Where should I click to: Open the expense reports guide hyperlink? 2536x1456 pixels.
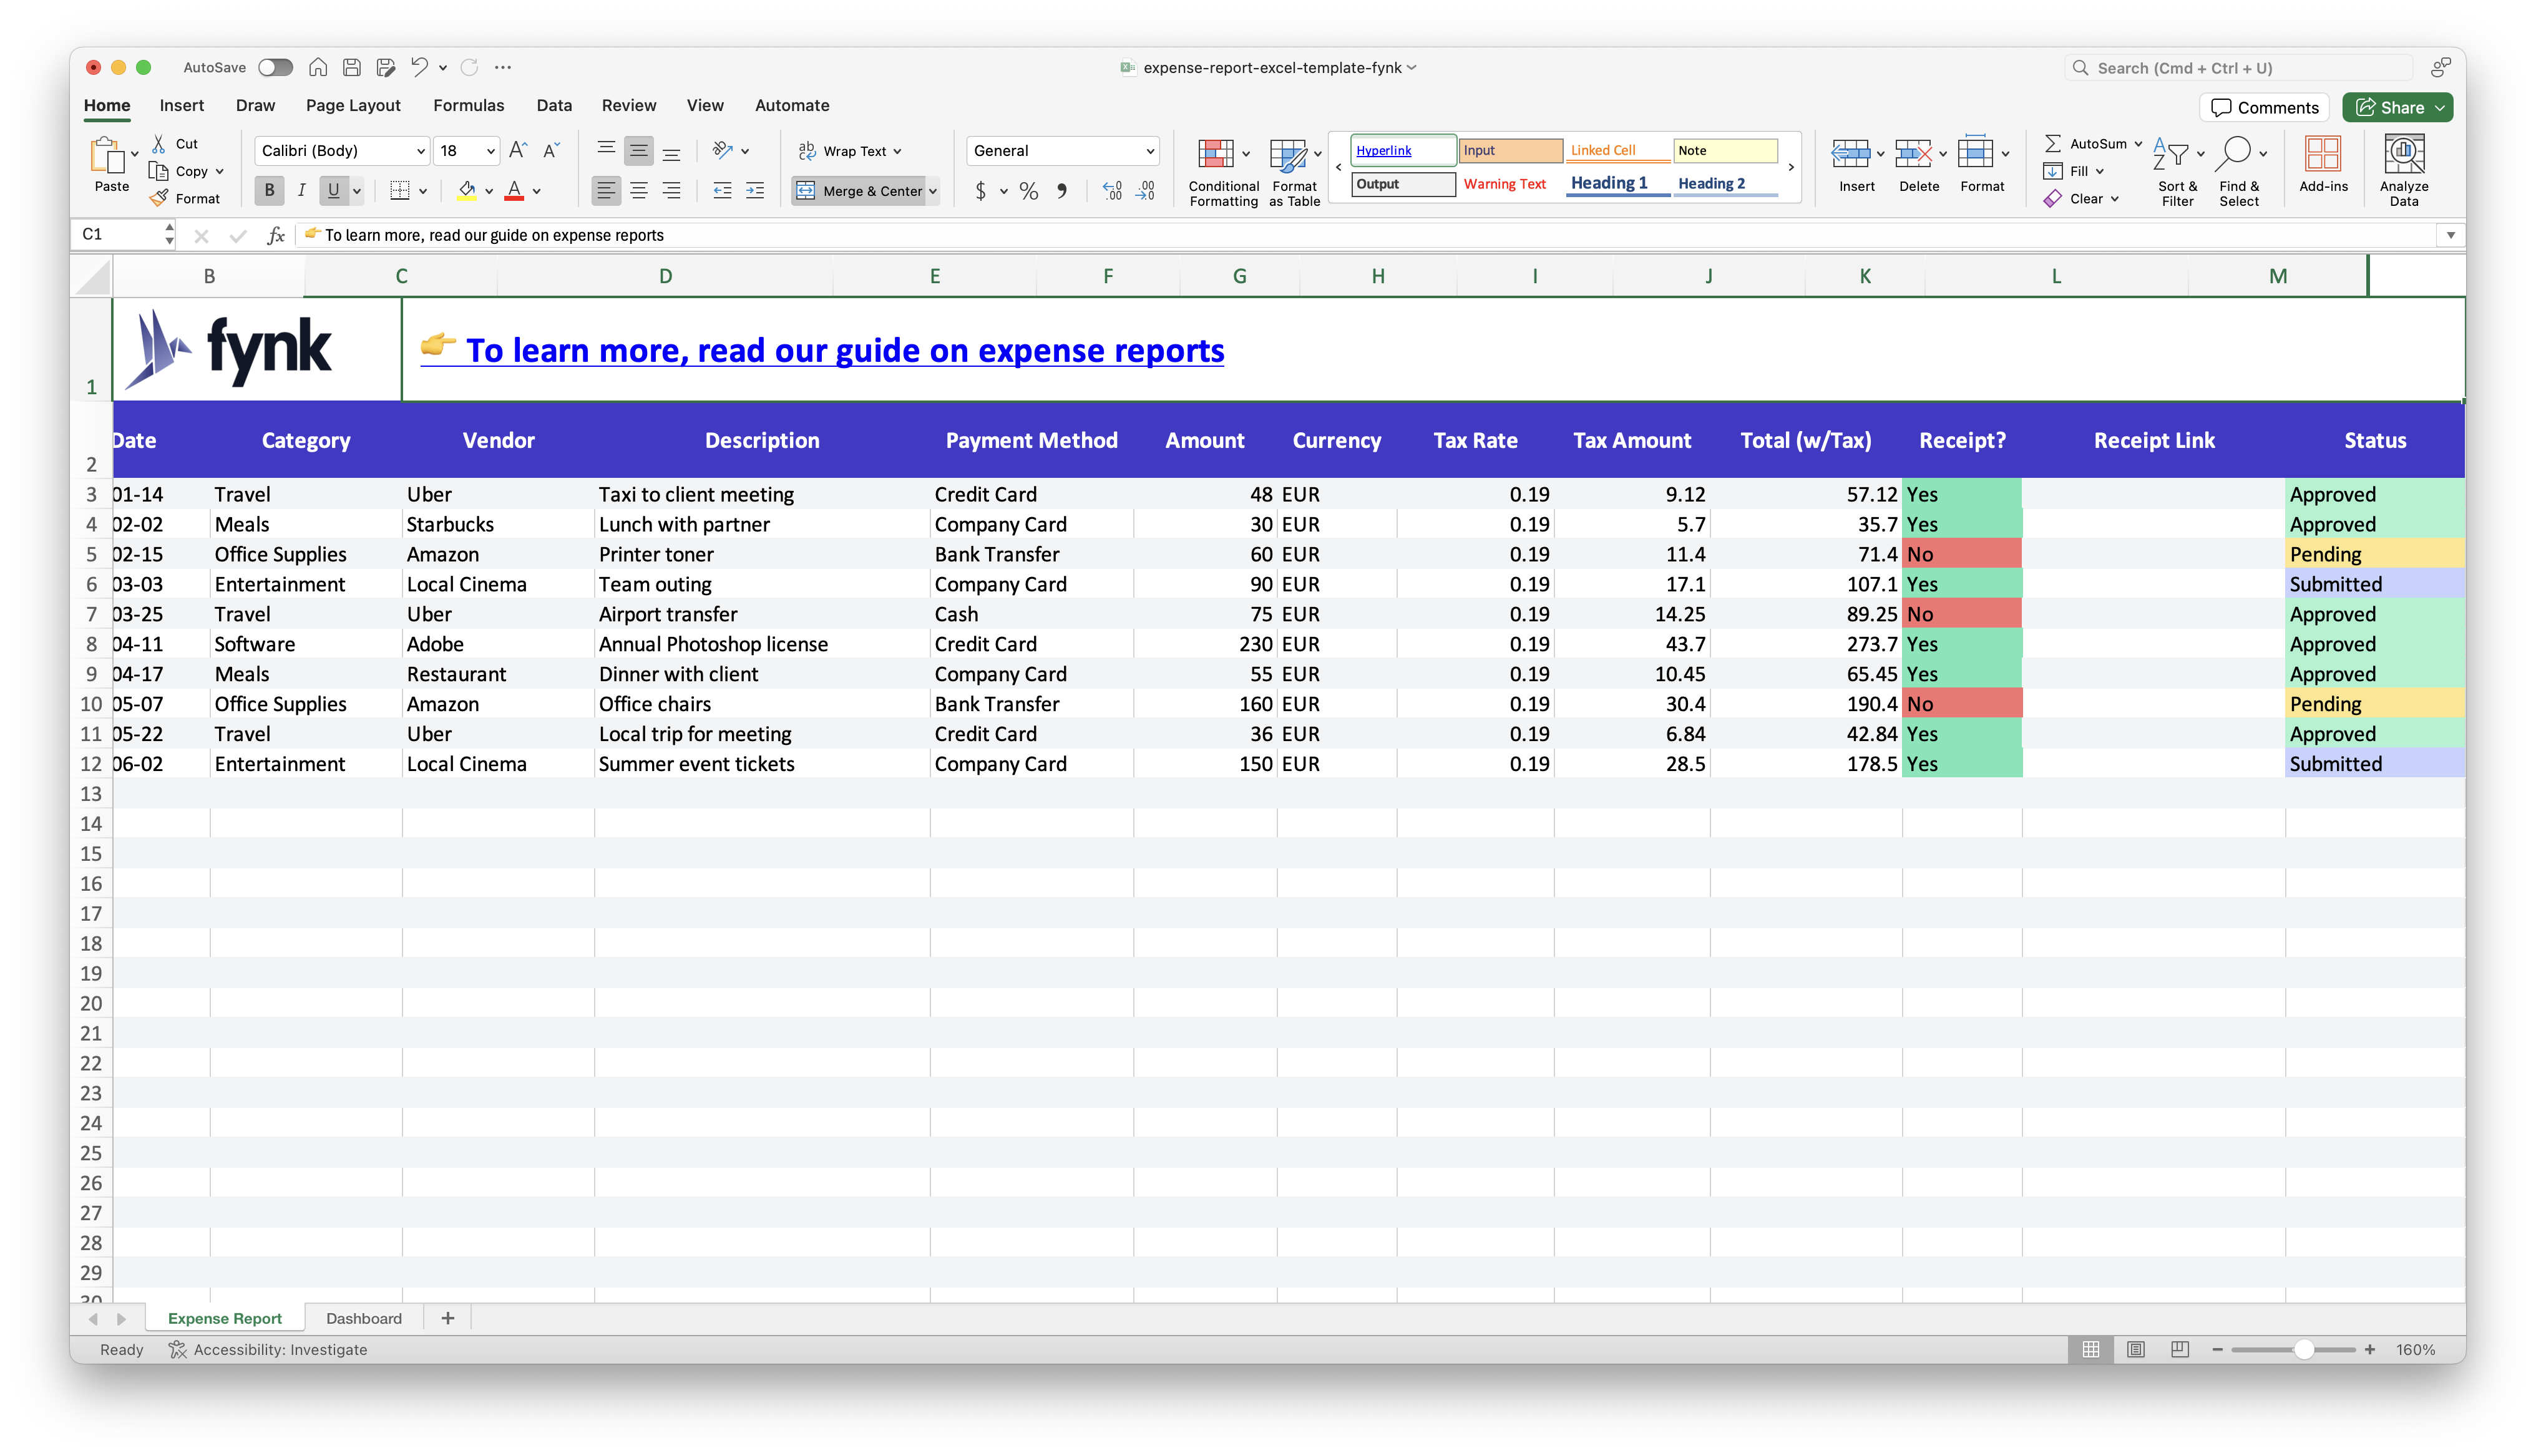pyautogui.click(x=822, y=350)
